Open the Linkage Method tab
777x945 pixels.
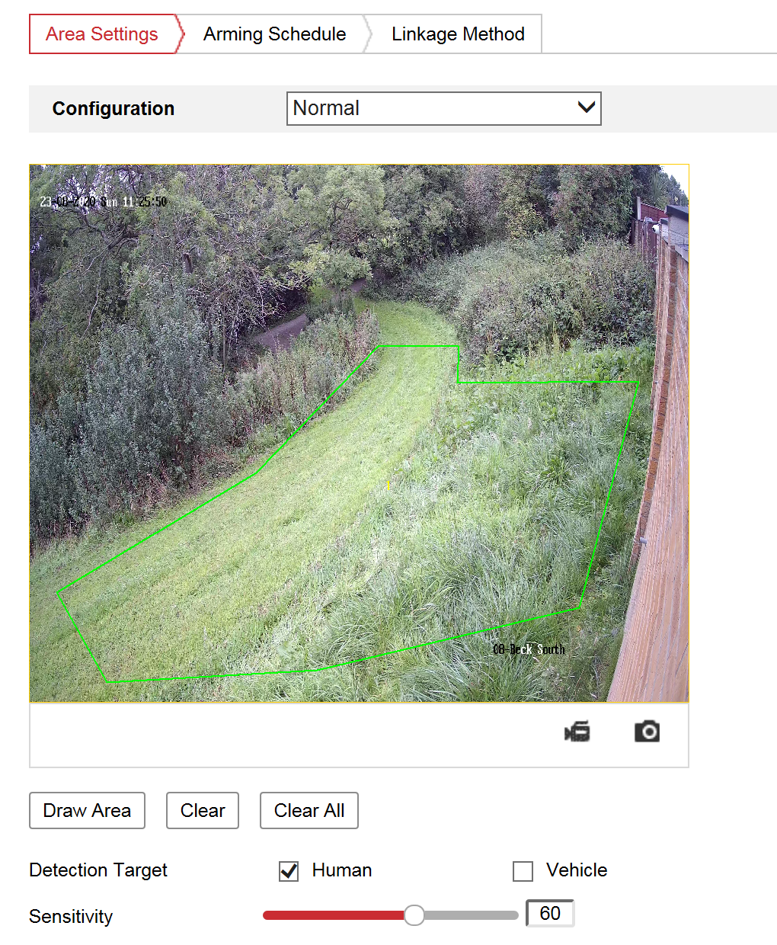pyautogui.click(x=458, y=34)
